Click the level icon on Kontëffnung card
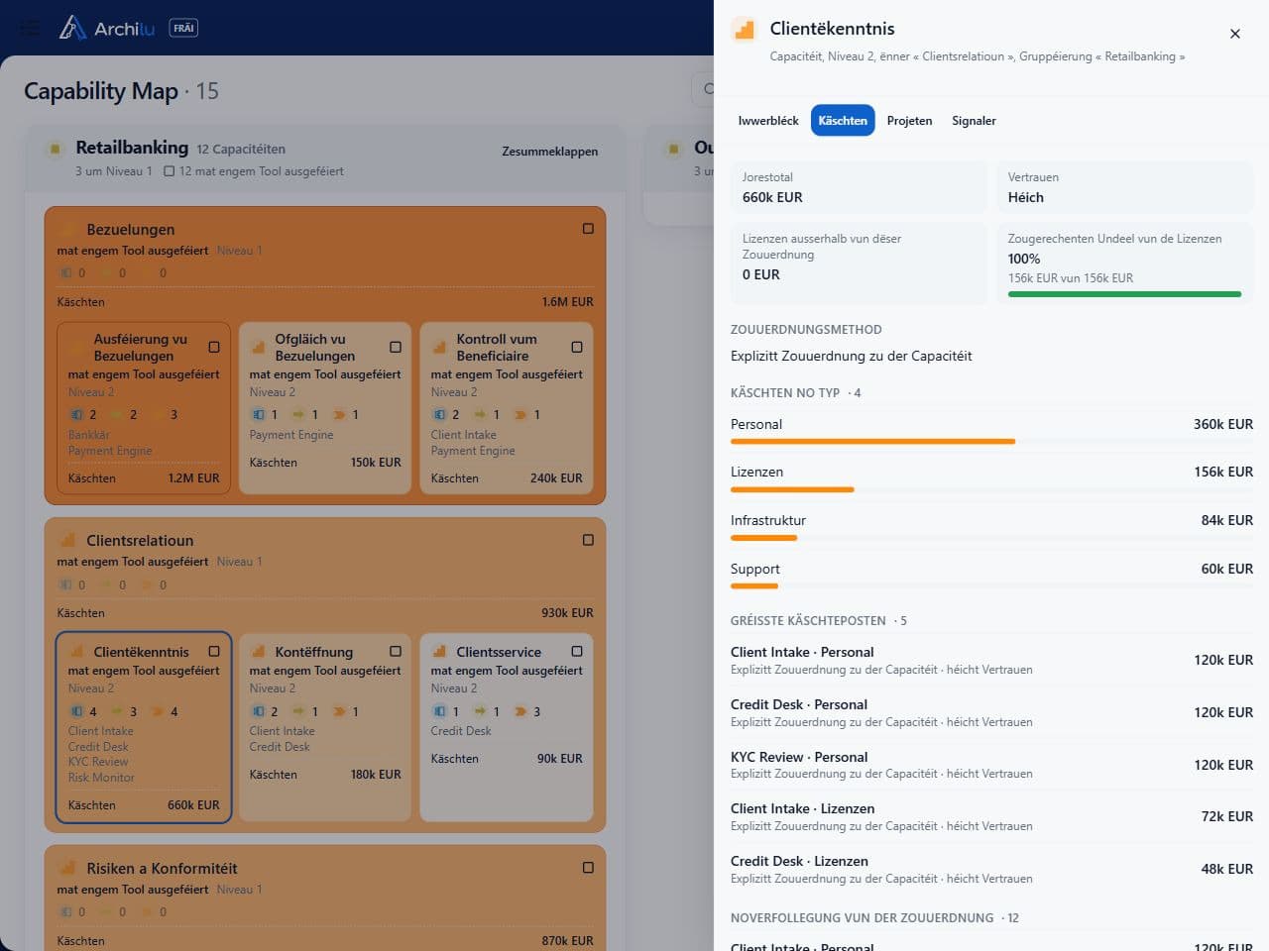The width and height of the screenshot is (1269, 951). [258, 652]
